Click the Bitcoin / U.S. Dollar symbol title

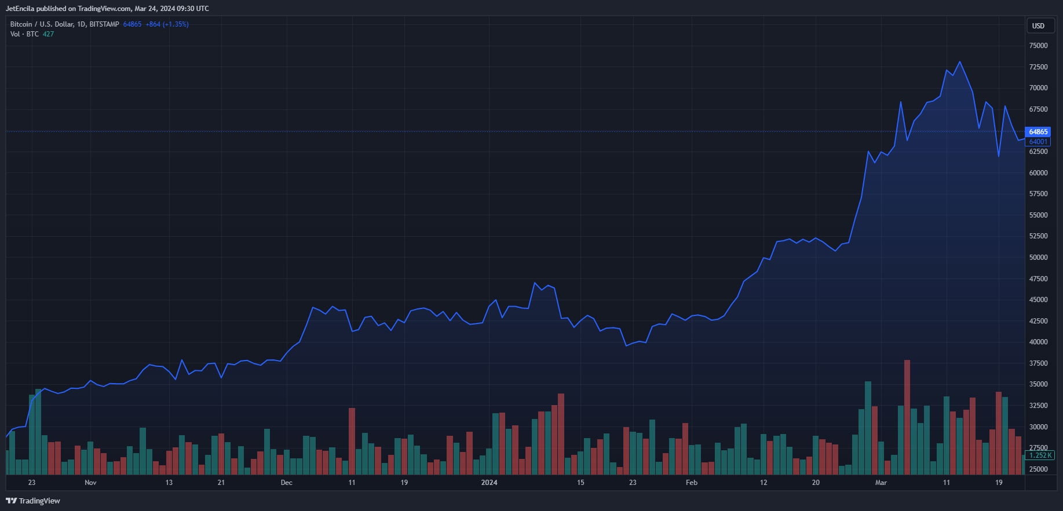[65, 24]
